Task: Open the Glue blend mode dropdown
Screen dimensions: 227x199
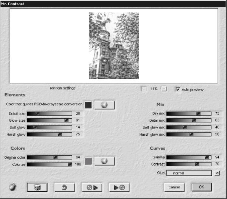Action: (x=189, y=173)
